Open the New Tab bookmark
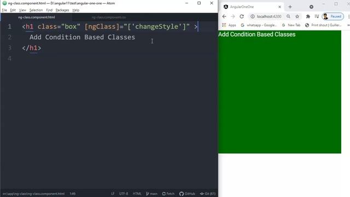This screenshot has height=197, width=350. coord(291,25)
